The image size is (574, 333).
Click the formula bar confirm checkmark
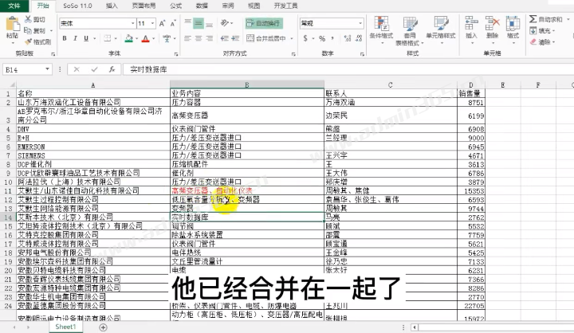tap(94, 69)
